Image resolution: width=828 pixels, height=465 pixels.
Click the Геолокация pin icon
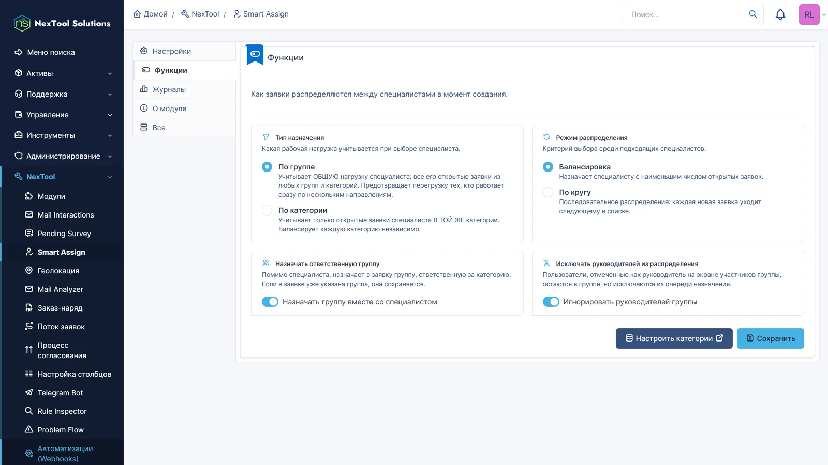coord(29,271)
